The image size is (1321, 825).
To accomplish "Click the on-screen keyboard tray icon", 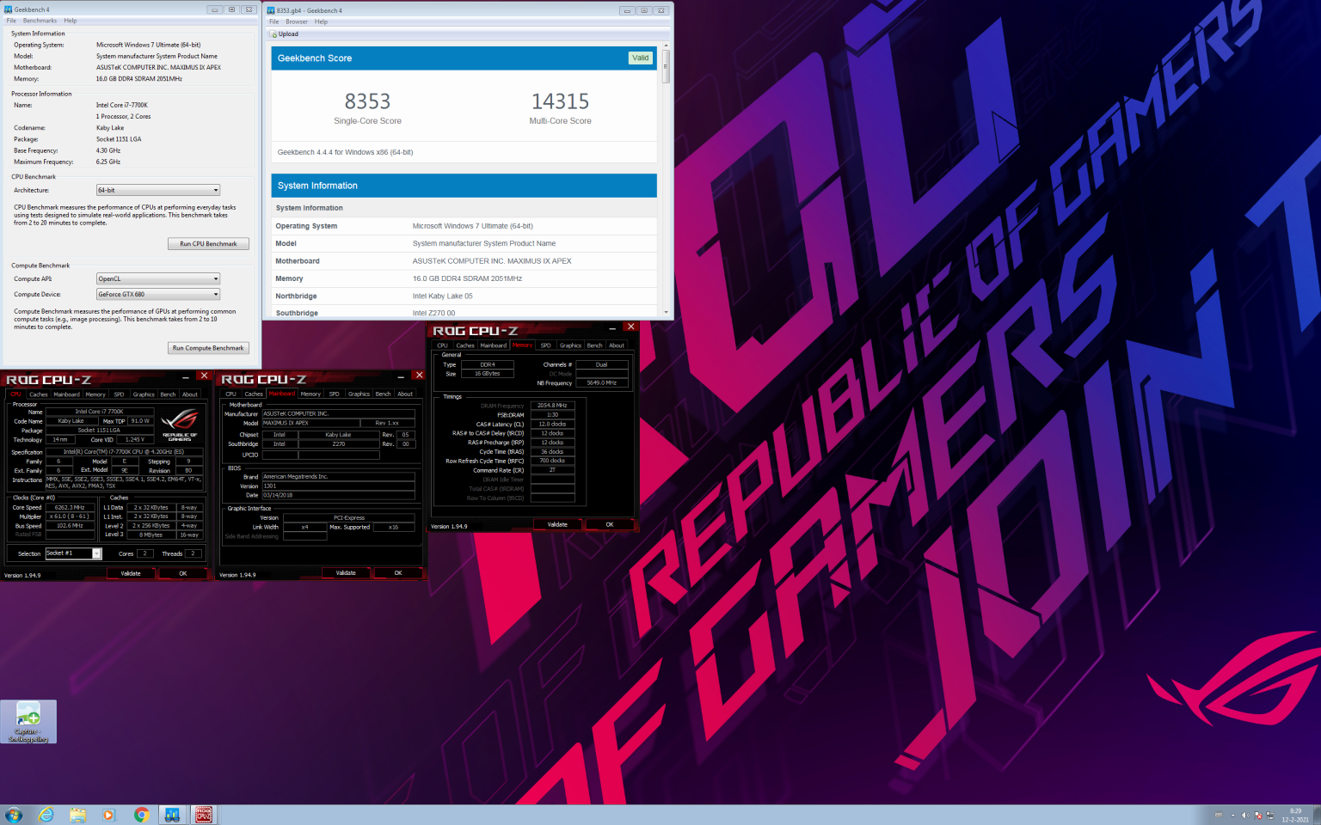I will tap(1218, 816).
